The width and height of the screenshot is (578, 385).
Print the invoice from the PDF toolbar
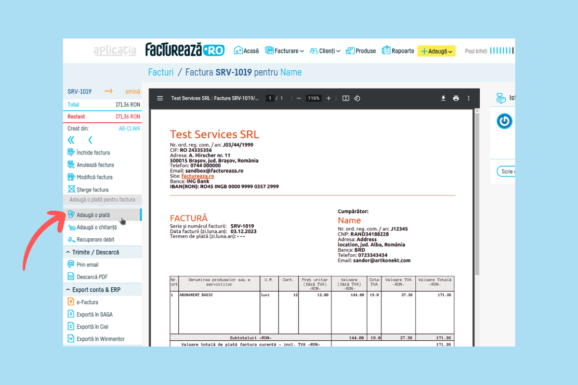(456, 98)
